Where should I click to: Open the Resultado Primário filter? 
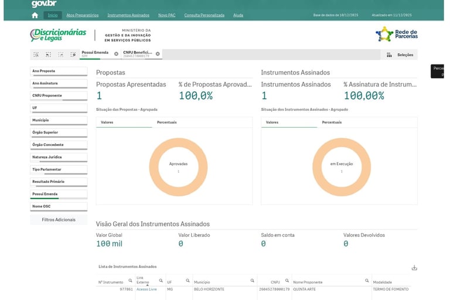click(x=59, y=182)
